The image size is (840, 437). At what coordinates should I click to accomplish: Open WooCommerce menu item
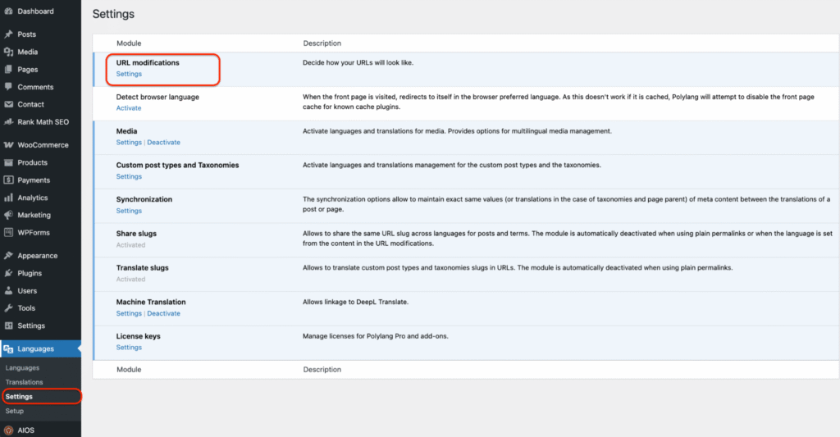(x=41, y=145)
